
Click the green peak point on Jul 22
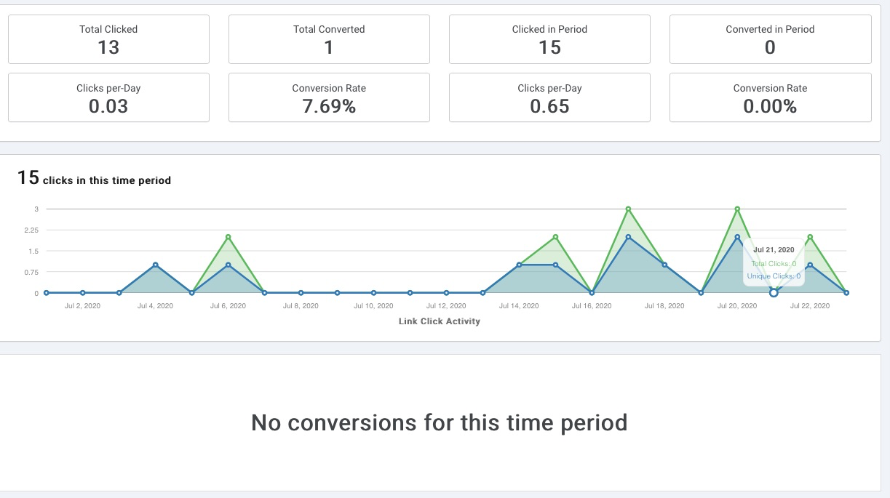(x=810, y=237)
